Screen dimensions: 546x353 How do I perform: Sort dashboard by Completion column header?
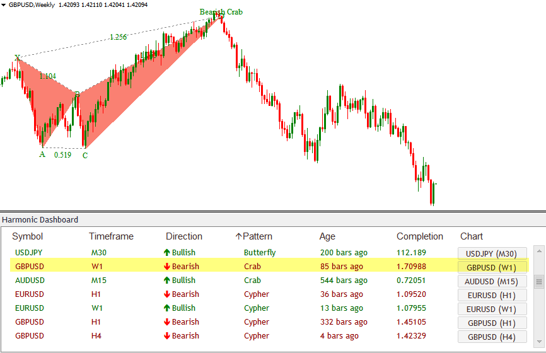[419, 236]
